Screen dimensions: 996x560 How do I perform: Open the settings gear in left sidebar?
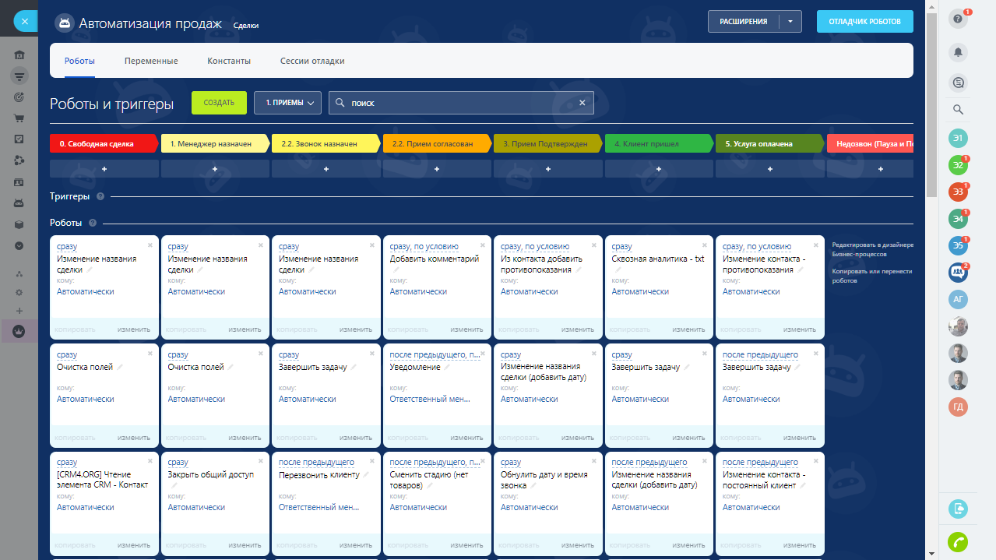pyautogui.click(x=19, y=292)
